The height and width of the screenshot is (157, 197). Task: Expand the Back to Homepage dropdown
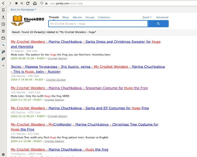pyautogui.click(x=23, y=10)
